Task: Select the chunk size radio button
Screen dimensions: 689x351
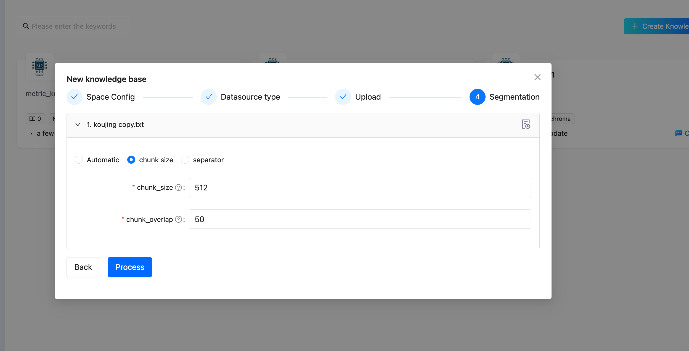Action: coord(131,160)
